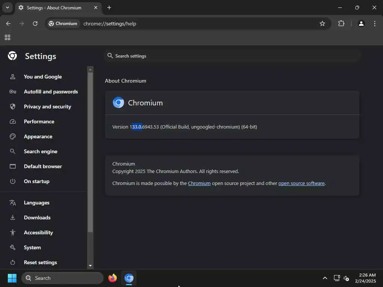The image size is (383, 287).
Task: Click the network status tray icon
Action: [337, 278]
